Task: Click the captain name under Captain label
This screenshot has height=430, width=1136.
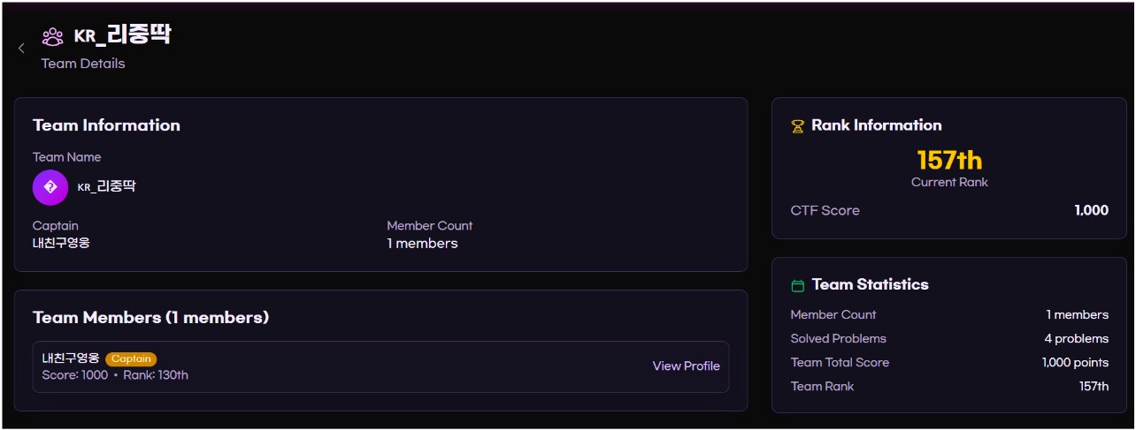Action: (x=61, y=243)
